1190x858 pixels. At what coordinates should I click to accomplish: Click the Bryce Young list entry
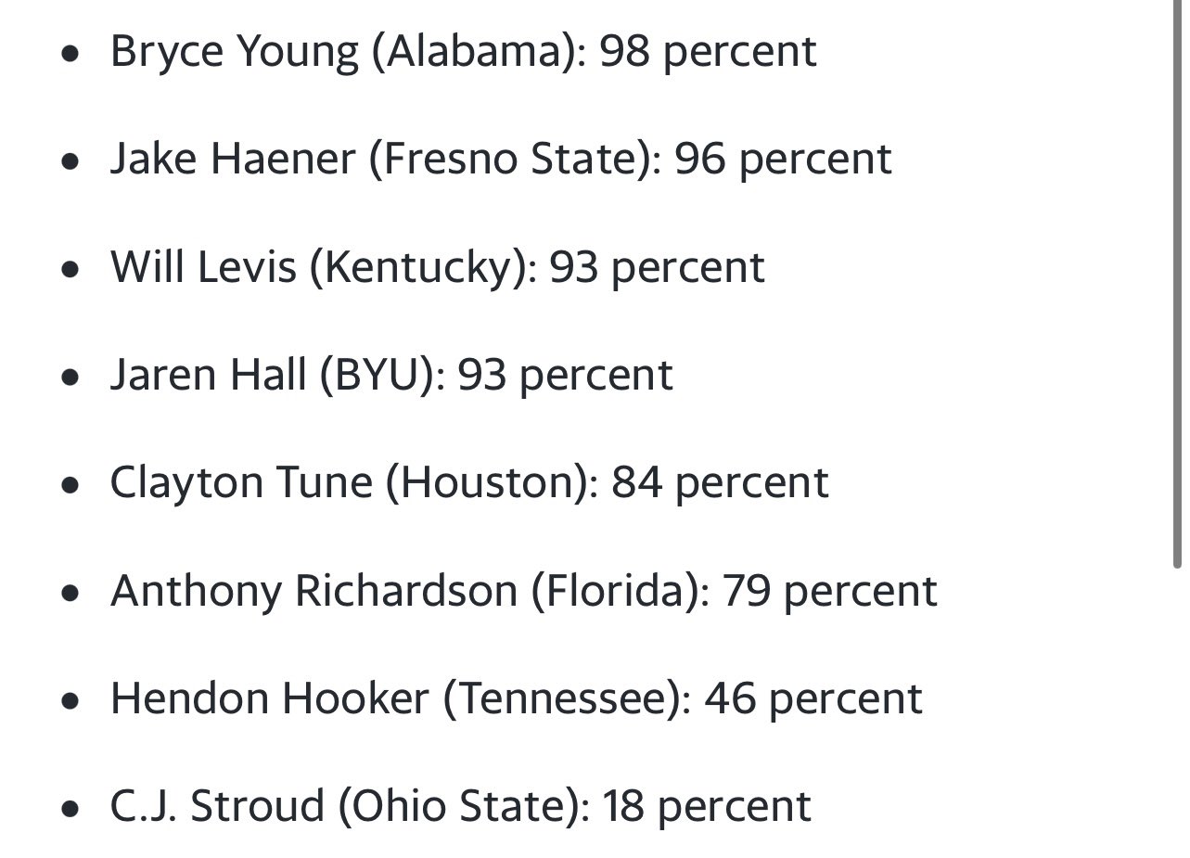[x=463, y=51]
